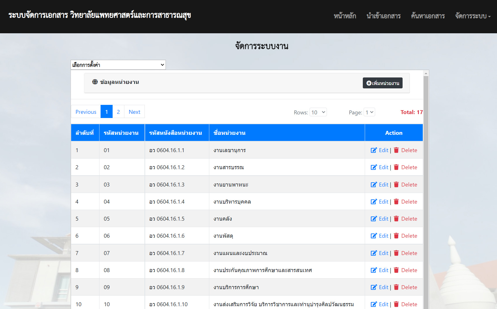Click Edit link for งานแผนและงบประมาณ
Viewport: 497px width, 309px height.
click(383, 253)
